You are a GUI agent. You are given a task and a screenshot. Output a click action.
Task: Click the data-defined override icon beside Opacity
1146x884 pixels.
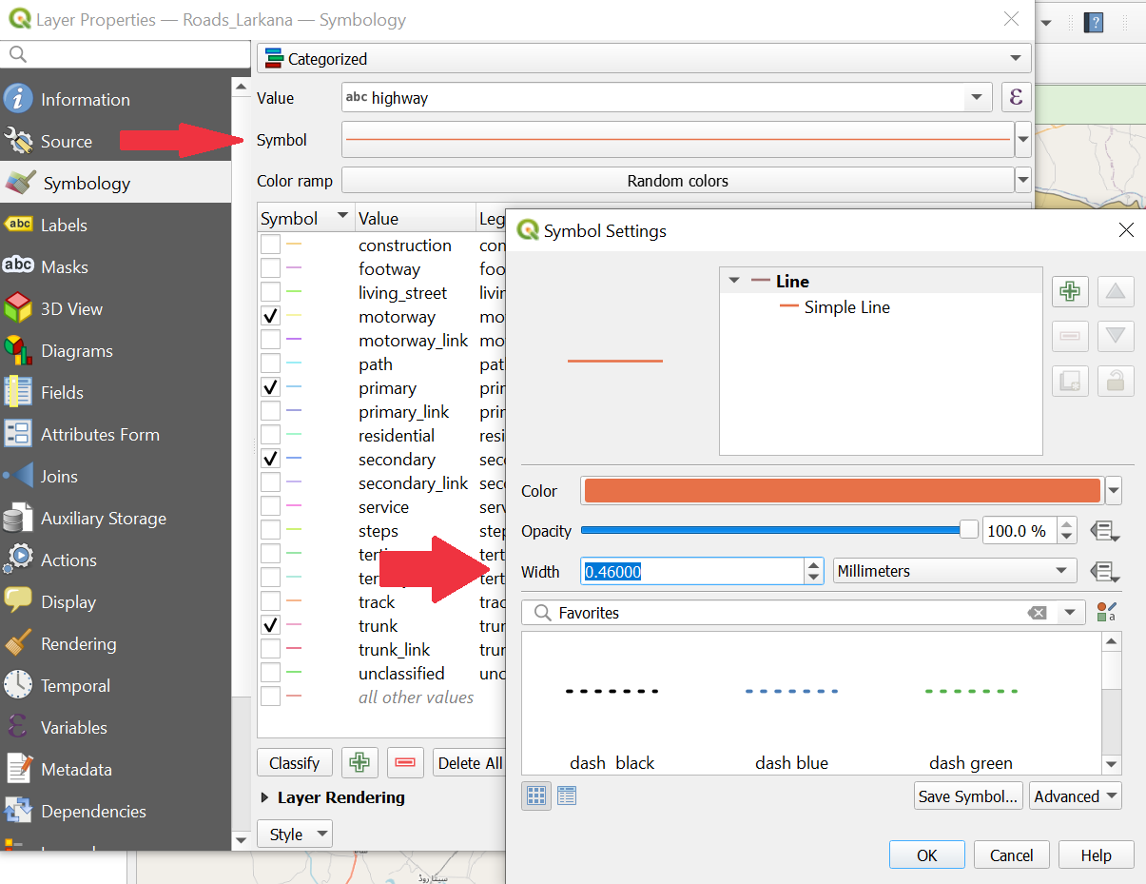pyautogui.click(x=1104, y=531)
